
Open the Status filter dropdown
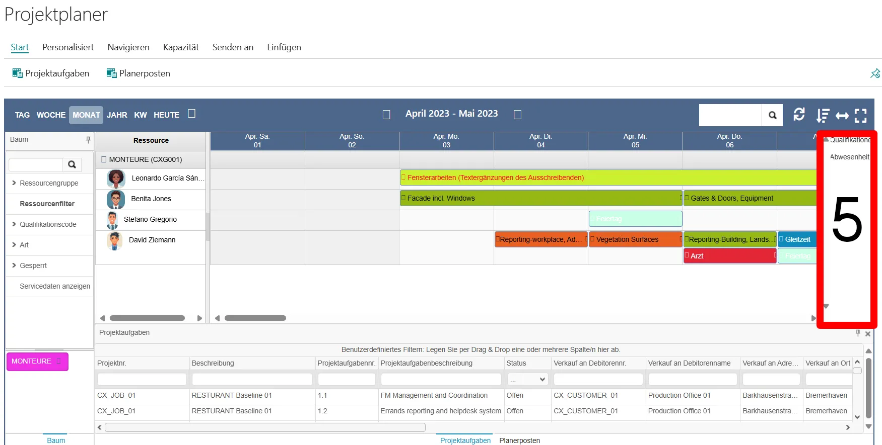coord(527,379)
